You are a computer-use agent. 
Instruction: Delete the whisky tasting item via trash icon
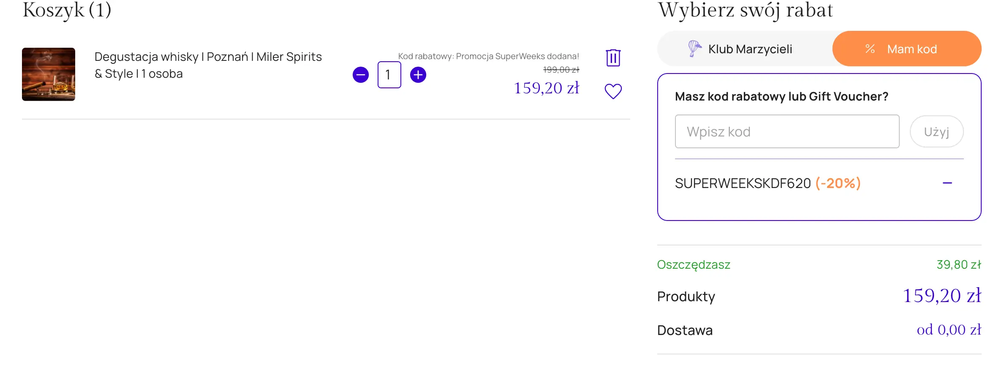(x=613, y=57)
